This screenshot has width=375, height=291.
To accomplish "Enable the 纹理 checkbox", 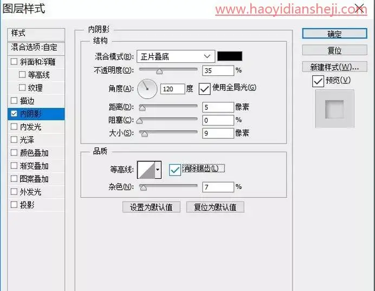I will tap(22, 87).
